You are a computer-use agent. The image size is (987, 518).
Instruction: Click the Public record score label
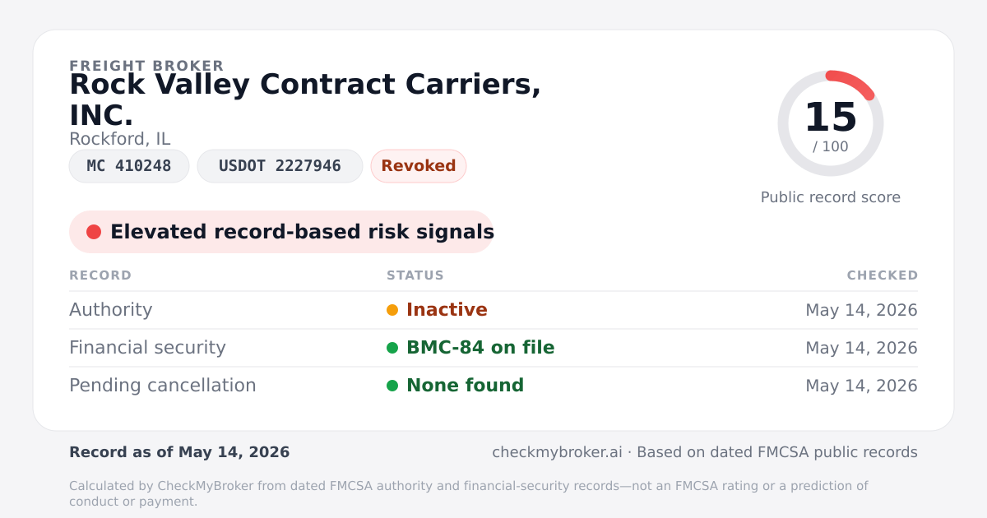(831, 197)
